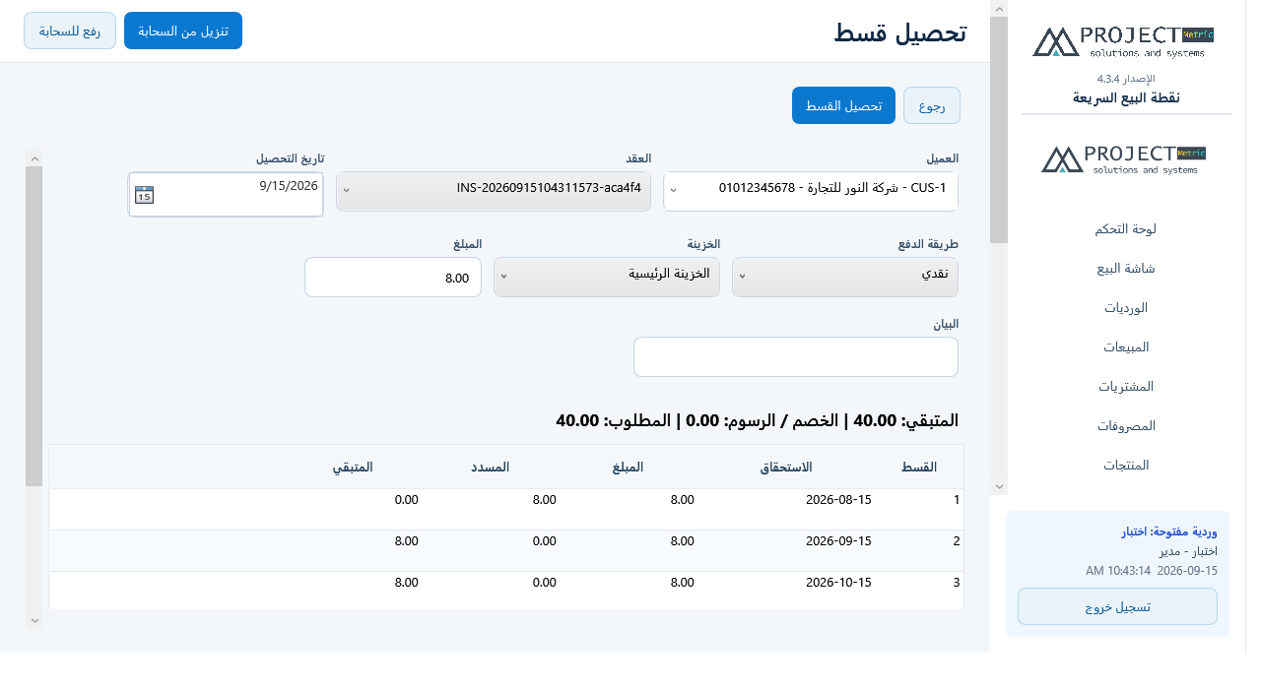Select المنتجات in the sidebar
The width and height of the screenshot is (1261, 689).
(1125, 465)
